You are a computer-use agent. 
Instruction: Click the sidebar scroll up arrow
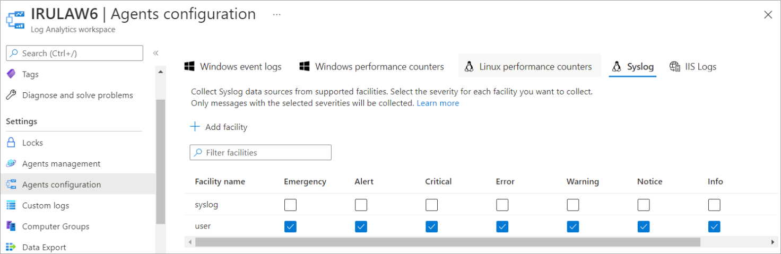click(x=161, y=71)
